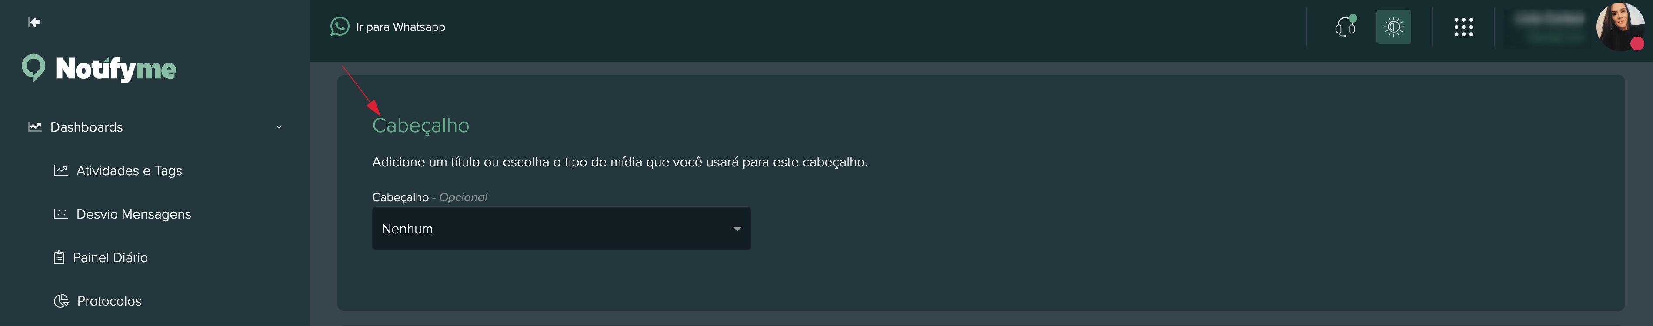
Task: Select the Painel Diário label
Action: tap(110, 258)
